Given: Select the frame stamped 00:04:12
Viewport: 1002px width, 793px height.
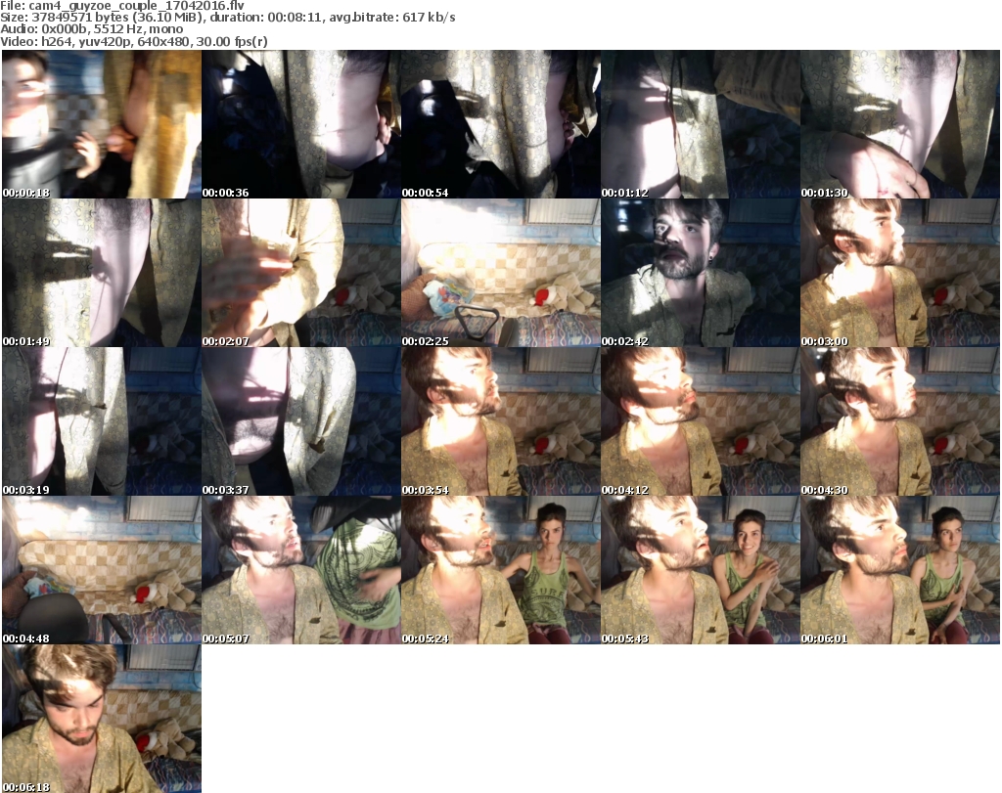Looking at the screenshot, I should tap(701, 421).
